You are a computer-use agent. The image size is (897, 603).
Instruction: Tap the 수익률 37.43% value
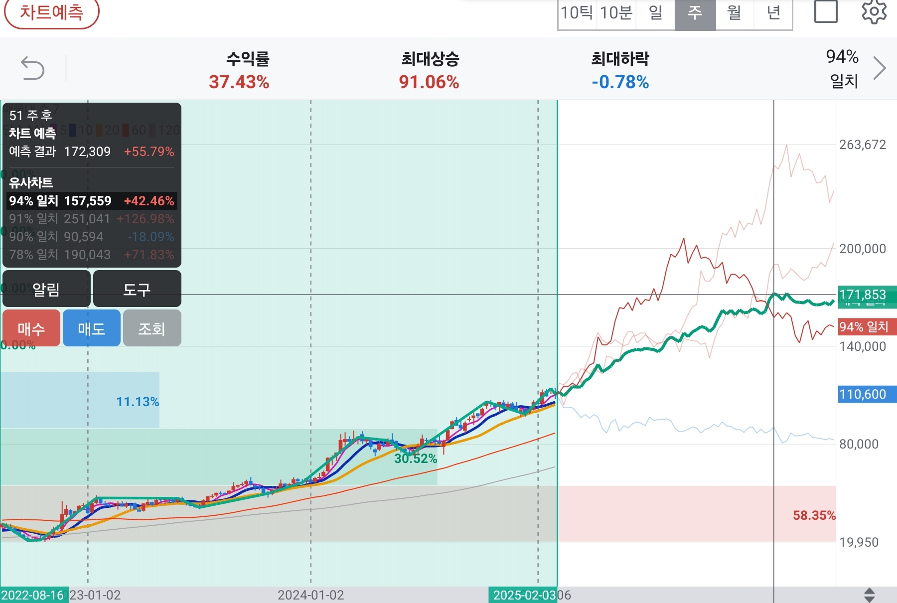[239, 82]
